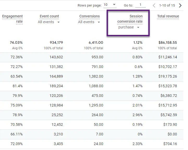The width and height of the screenshot is (188, 150).
Task: Select total engagement rate 74.03%
Action: 16,42
